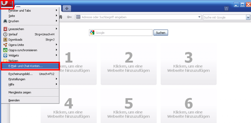Screen dimensions: 251x123
Task: Click Speed Dial tile 2
Action: [x=129, y=64]
